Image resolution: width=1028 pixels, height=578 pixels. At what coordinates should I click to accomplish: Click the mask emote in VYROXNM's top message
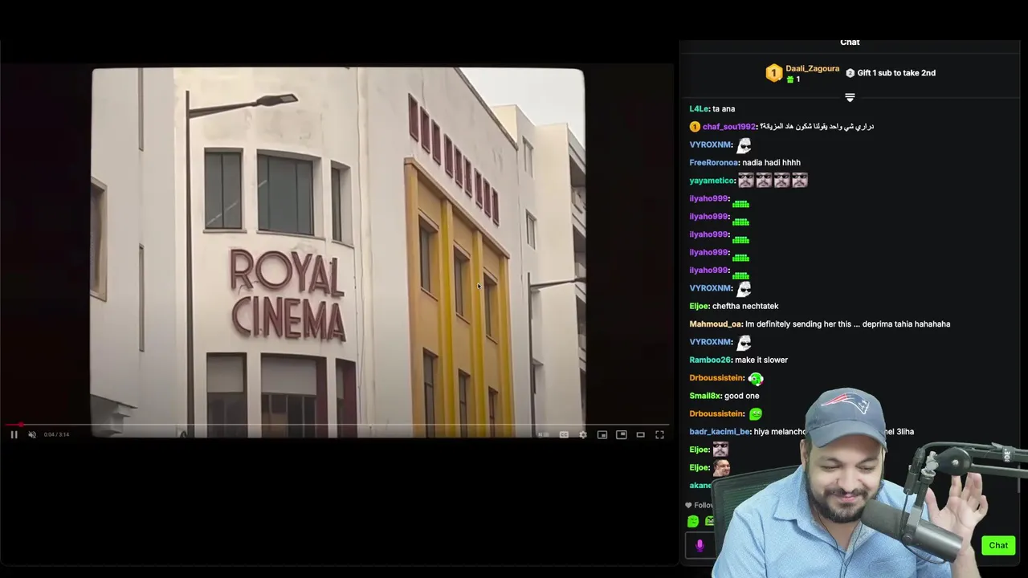click(x=744, y=145)
